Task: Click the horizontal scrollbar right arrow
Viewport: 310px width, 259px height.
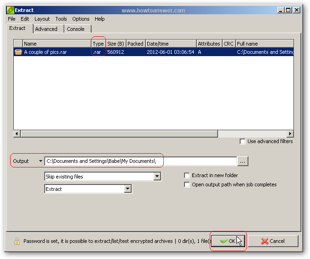Action: (290, 134)
